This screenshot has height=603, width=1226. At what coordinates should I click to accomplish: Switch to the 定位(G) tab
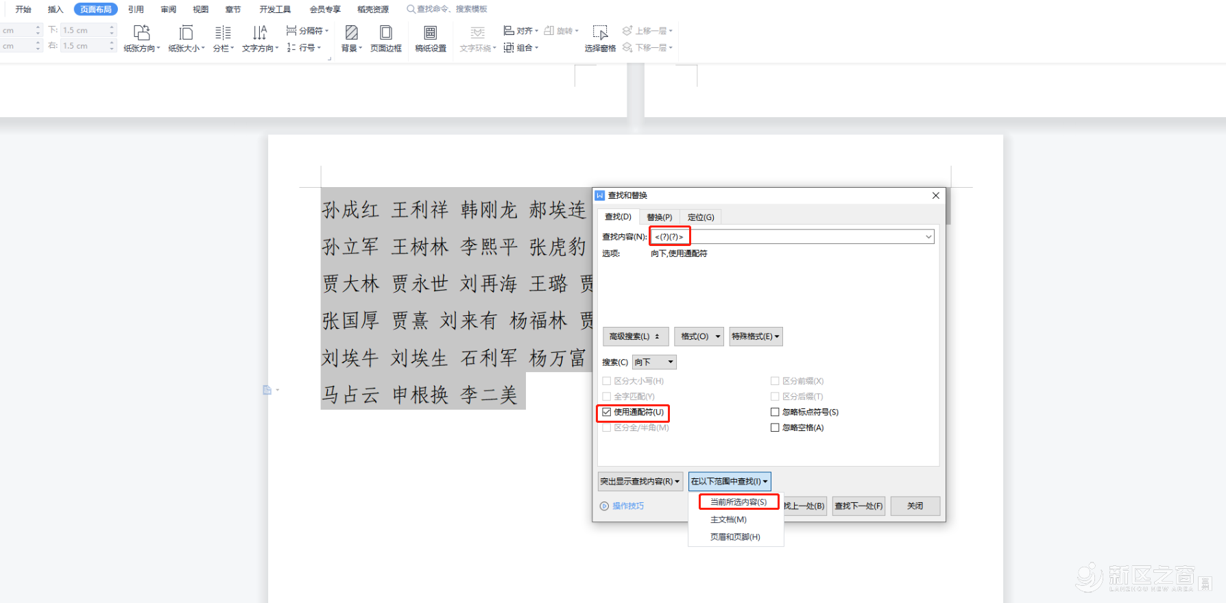701,217
